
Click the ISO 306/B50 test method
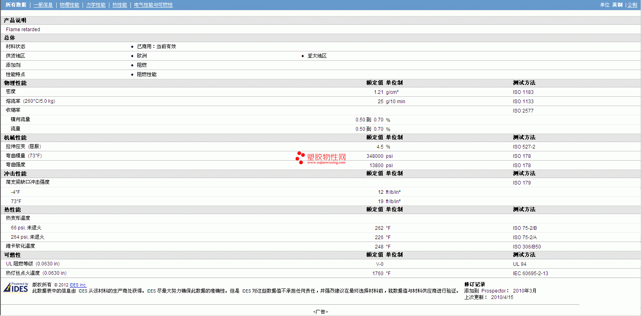tap(527, 247)
